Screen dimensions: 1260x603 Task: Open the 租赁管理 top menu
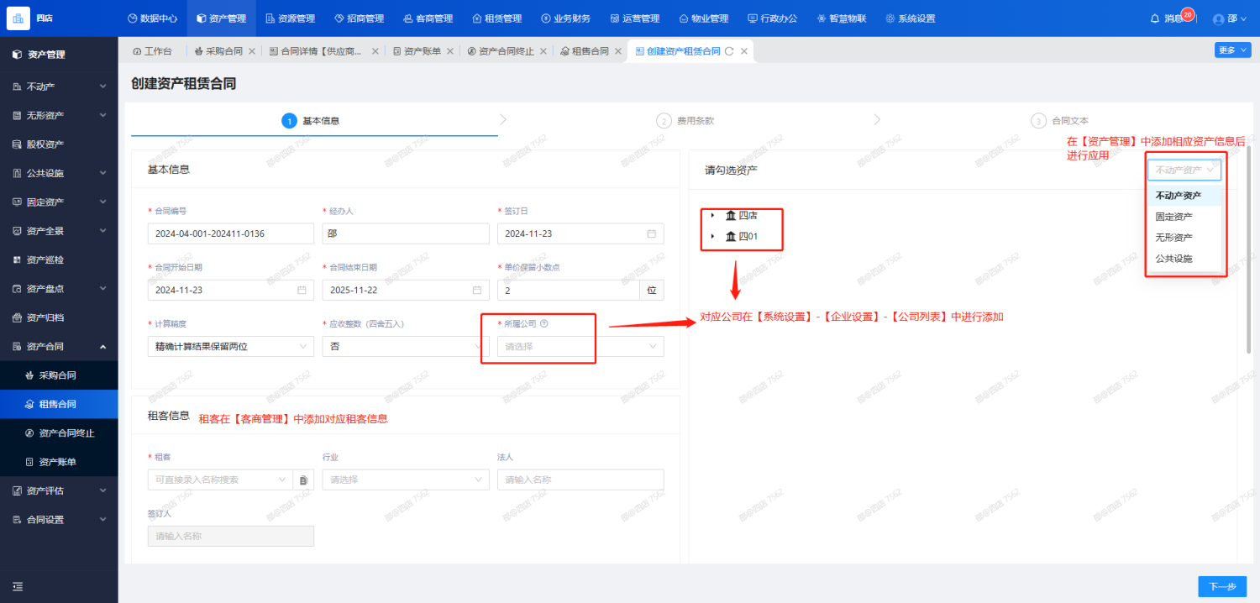(x=496, y=18)
